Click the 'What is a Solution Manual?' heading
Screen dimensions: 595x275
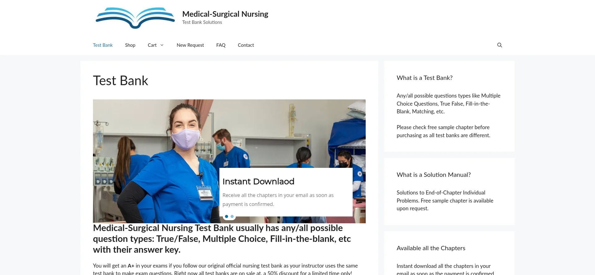(434, 175)
